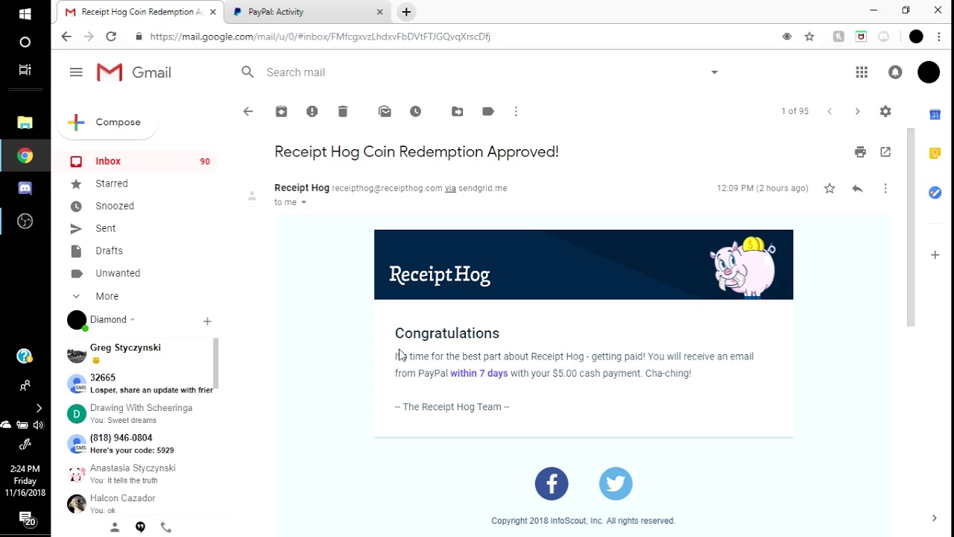
Task: Collapse side panel chevron at bottom right
Action: pyautogui.click(x=935, y=518)
